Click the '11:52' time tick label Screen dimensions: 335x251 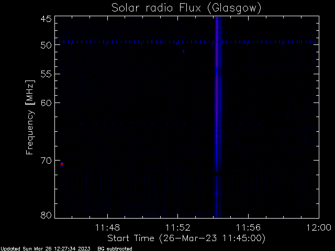click(178, 227)
